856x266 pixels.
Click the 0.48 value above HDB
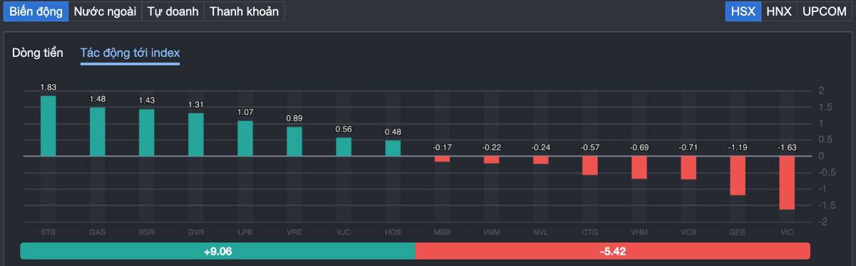coord(393,132)
